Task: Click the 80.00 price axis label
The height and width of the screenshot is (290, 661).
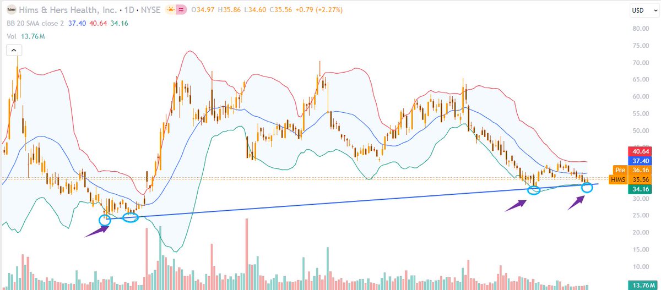Action: click(x=640, y=29)
